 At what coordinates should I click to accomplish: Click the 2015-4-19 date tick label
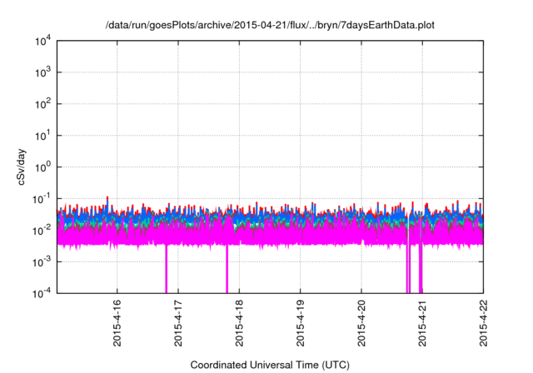click(x=300, y=323)
